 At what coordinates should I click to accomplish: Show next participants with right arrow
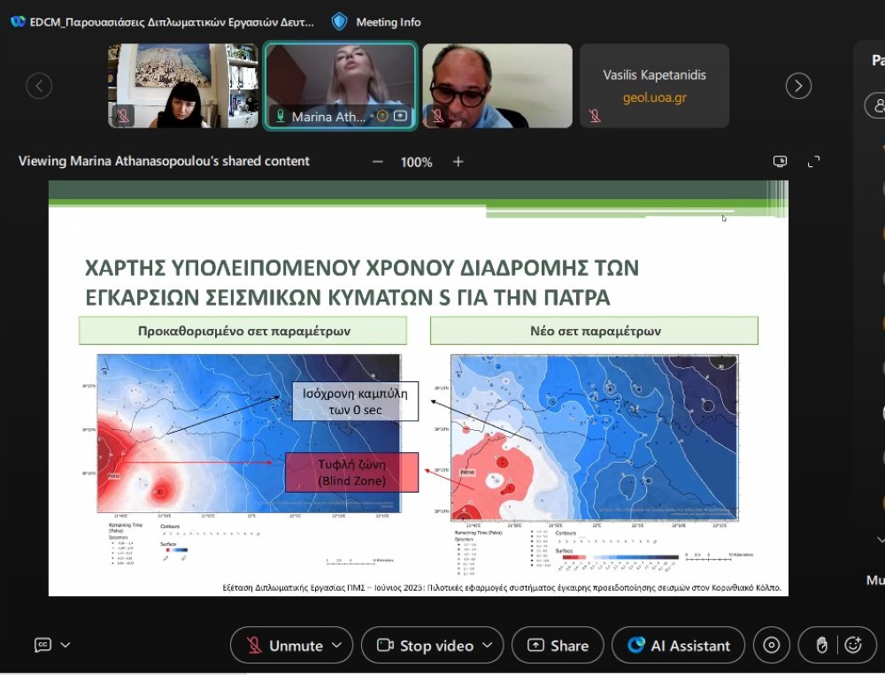(x=798, y=86)
